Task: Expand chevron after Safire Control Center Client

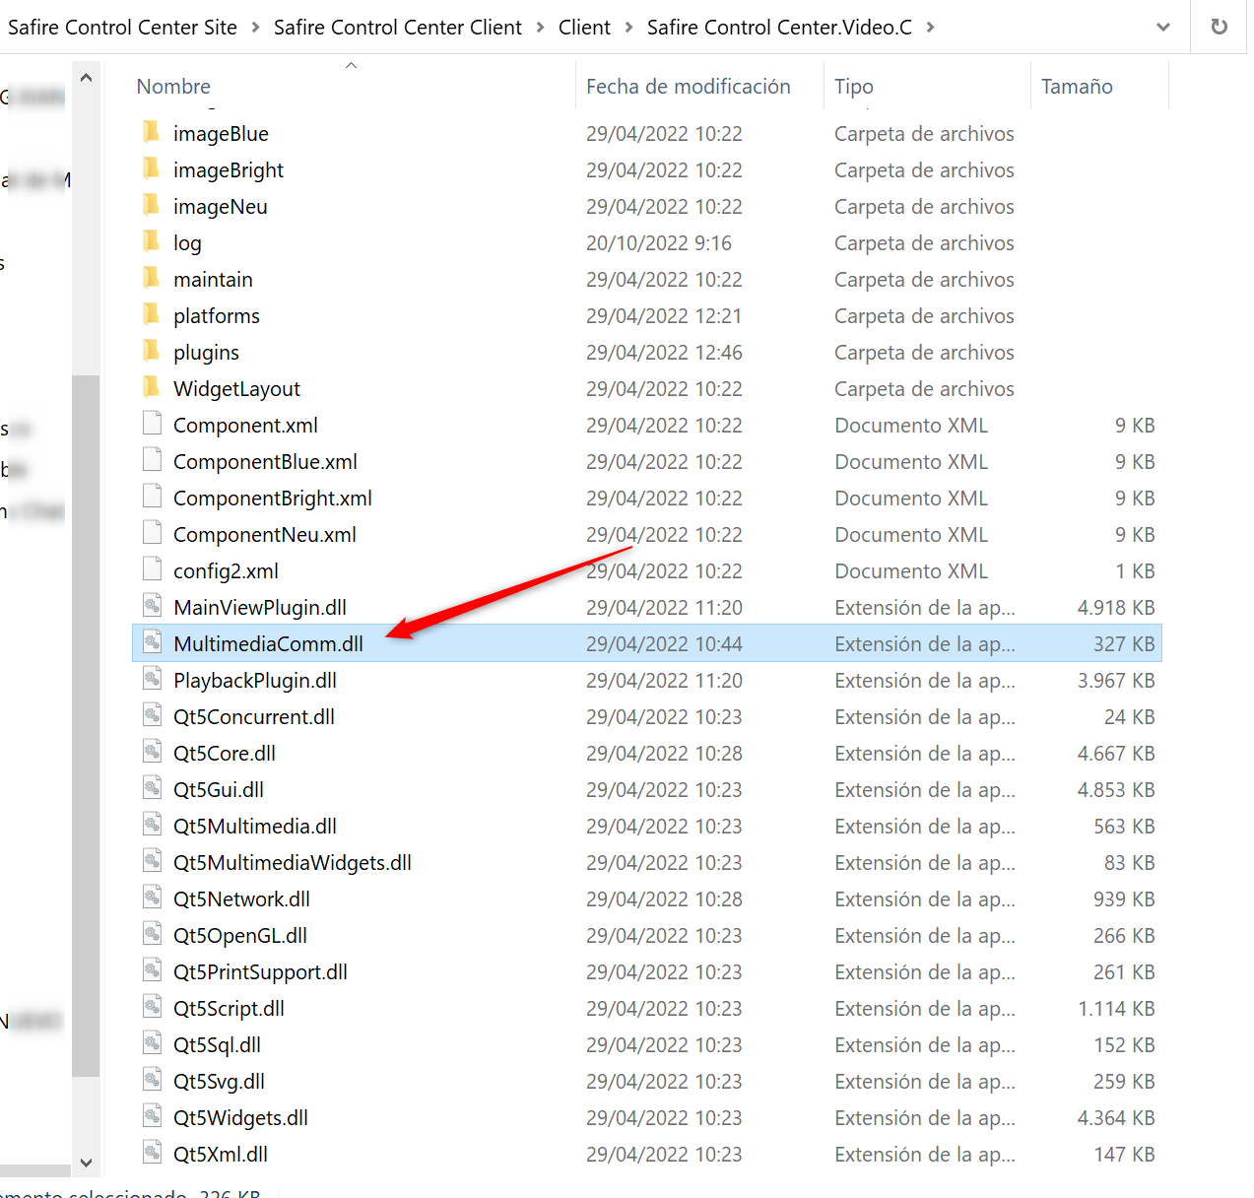Action: 540,28
